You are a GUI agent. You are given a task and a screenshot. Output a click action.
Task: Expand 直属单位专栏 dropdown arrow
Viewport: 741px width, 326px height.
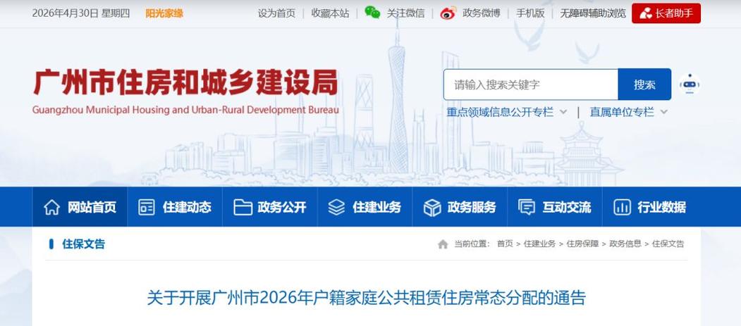[663, 112]
